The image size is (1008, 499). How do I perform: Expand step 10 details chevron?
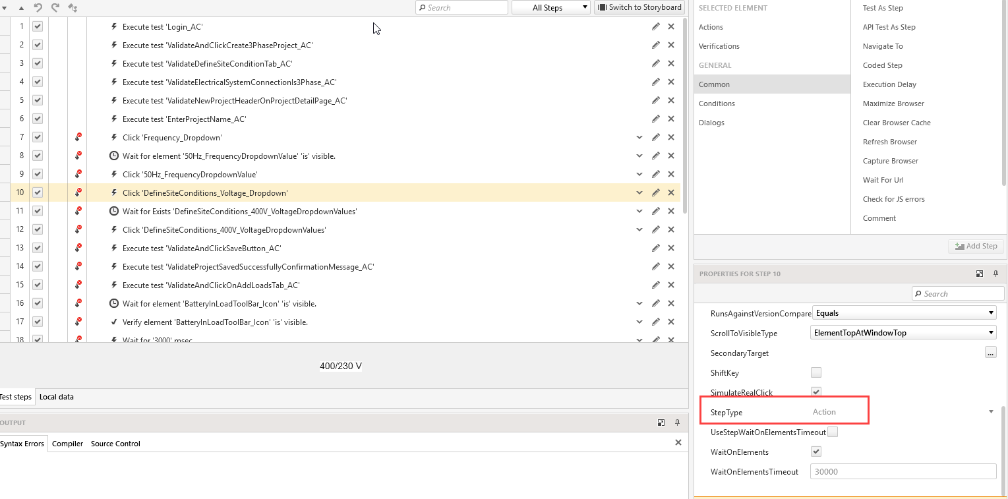pyautogui.click(x=639, y=193)
